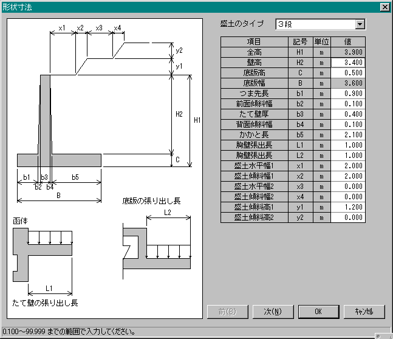393x339 pixels.
Task: Select the 盛土傾斜高1 y1 value 1.200
Action: tap(348, 207)
